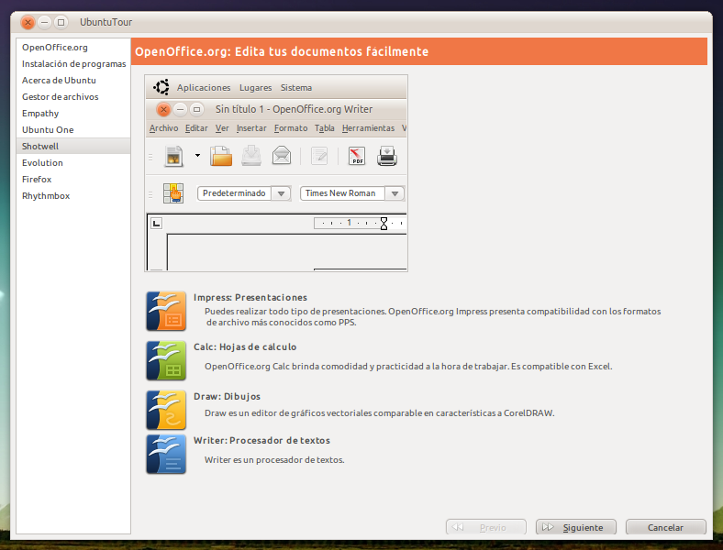Open the new document dropdown arrow
The height and width of the screenshot is (550, 723).
pyautogui.click(x=197, y=157)
